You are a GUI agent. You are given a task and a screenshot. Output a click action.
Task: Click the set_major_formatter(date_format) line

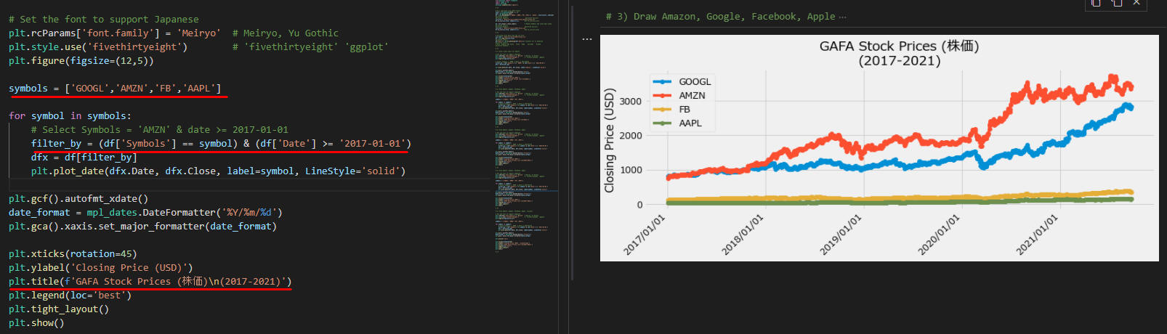click(x=142, y=227)
